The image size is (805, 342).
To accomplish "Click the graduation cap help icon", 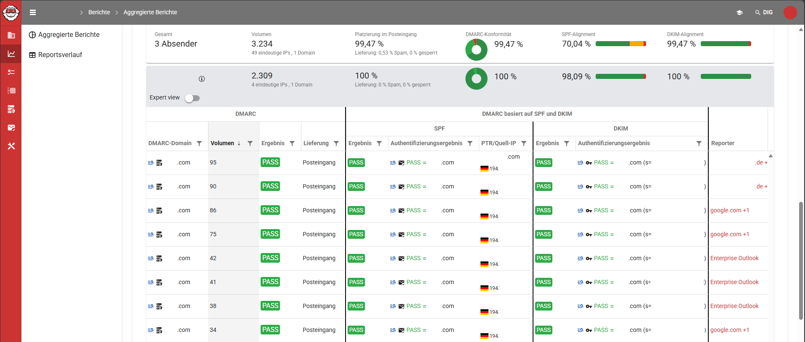I will [739, 13].
